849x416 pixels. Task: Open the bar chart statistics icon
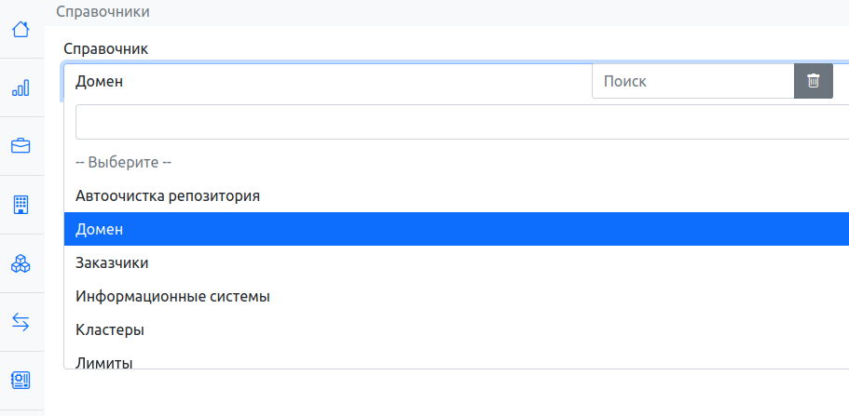pos(21,88)
